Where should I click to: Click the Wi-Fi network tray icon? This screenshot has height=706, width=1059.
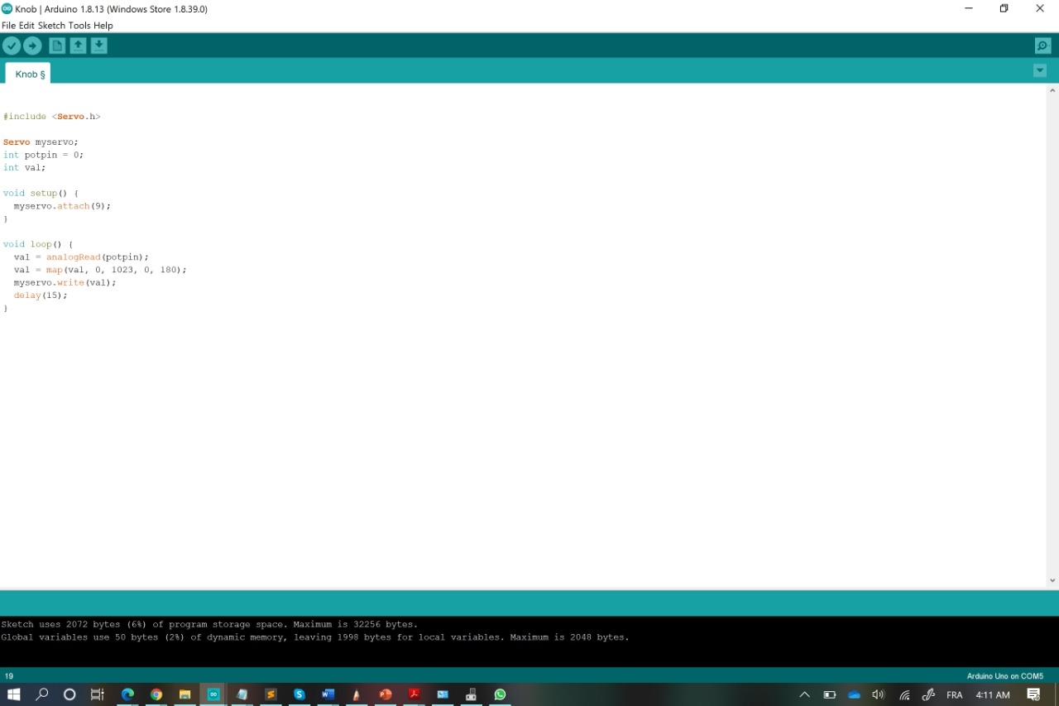click(x=904, y=694)
